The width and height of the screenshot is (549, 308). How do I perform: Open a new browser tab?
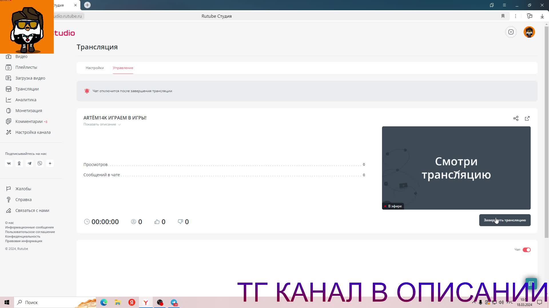pos(87,5)
